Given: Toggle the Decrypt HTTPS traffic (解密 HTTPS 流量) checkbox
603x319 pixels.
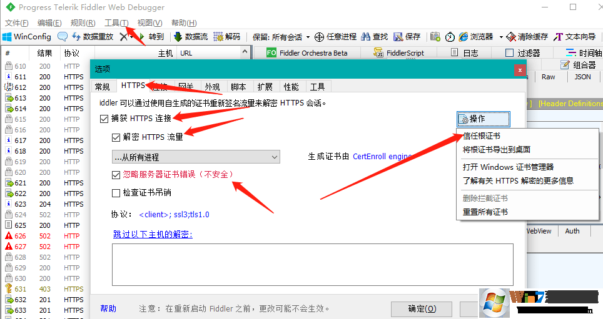Looking at the screenshot, I should click(116, 137).
